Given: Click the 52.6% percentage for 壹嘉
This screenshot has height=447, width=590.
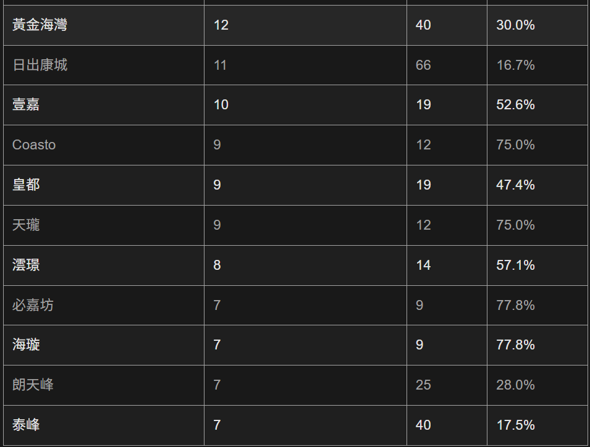Looking at the screenshot, I should tap(515, 105).
